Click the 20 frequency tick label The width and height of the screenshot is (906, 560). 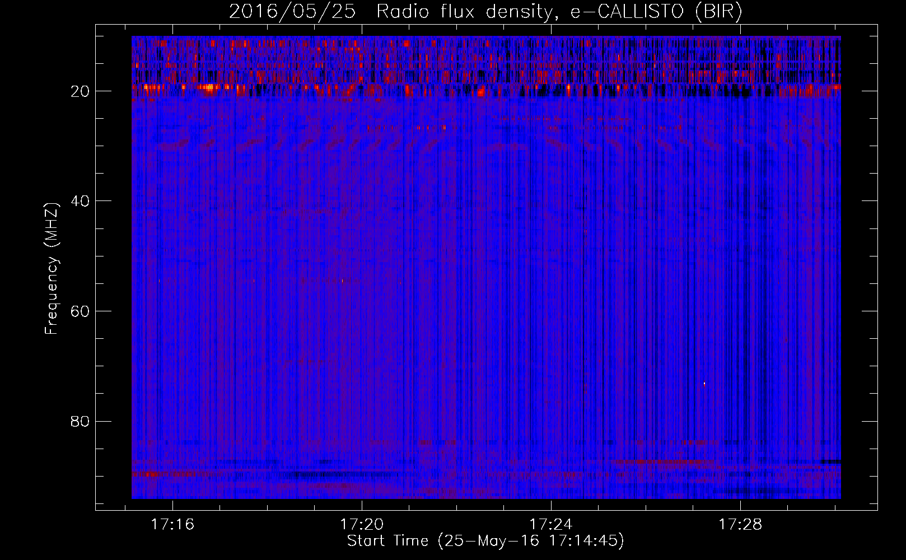click(x=80, y=91)
